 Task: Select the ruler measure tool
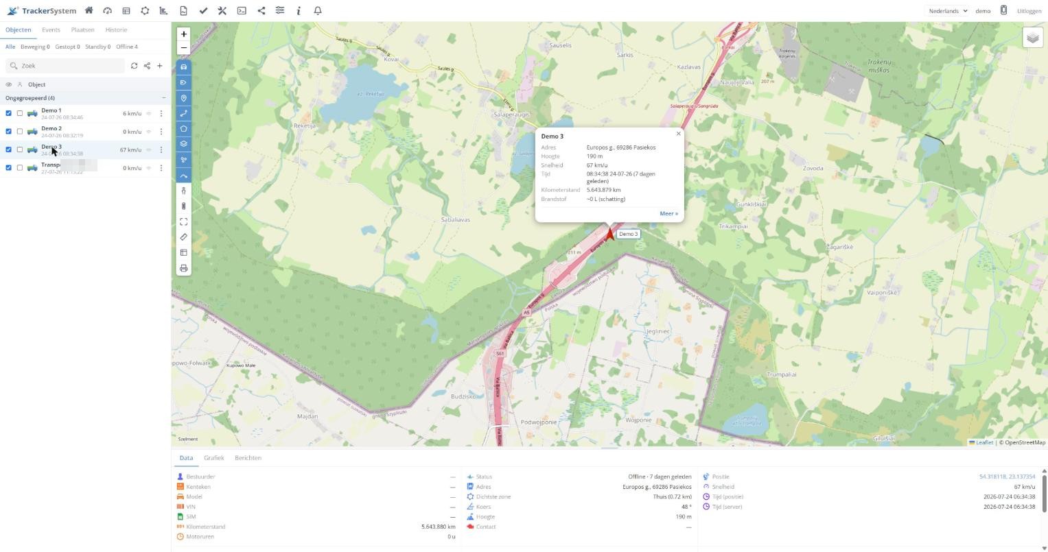(183, 237)
